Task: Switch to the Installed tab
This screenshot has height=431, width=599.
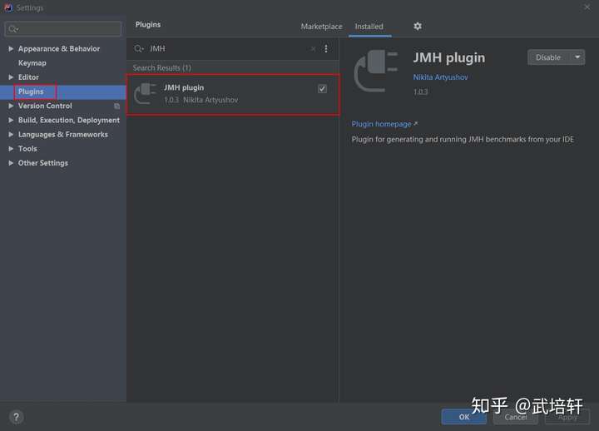Action: pyautogui.click(x=369, y=27)
